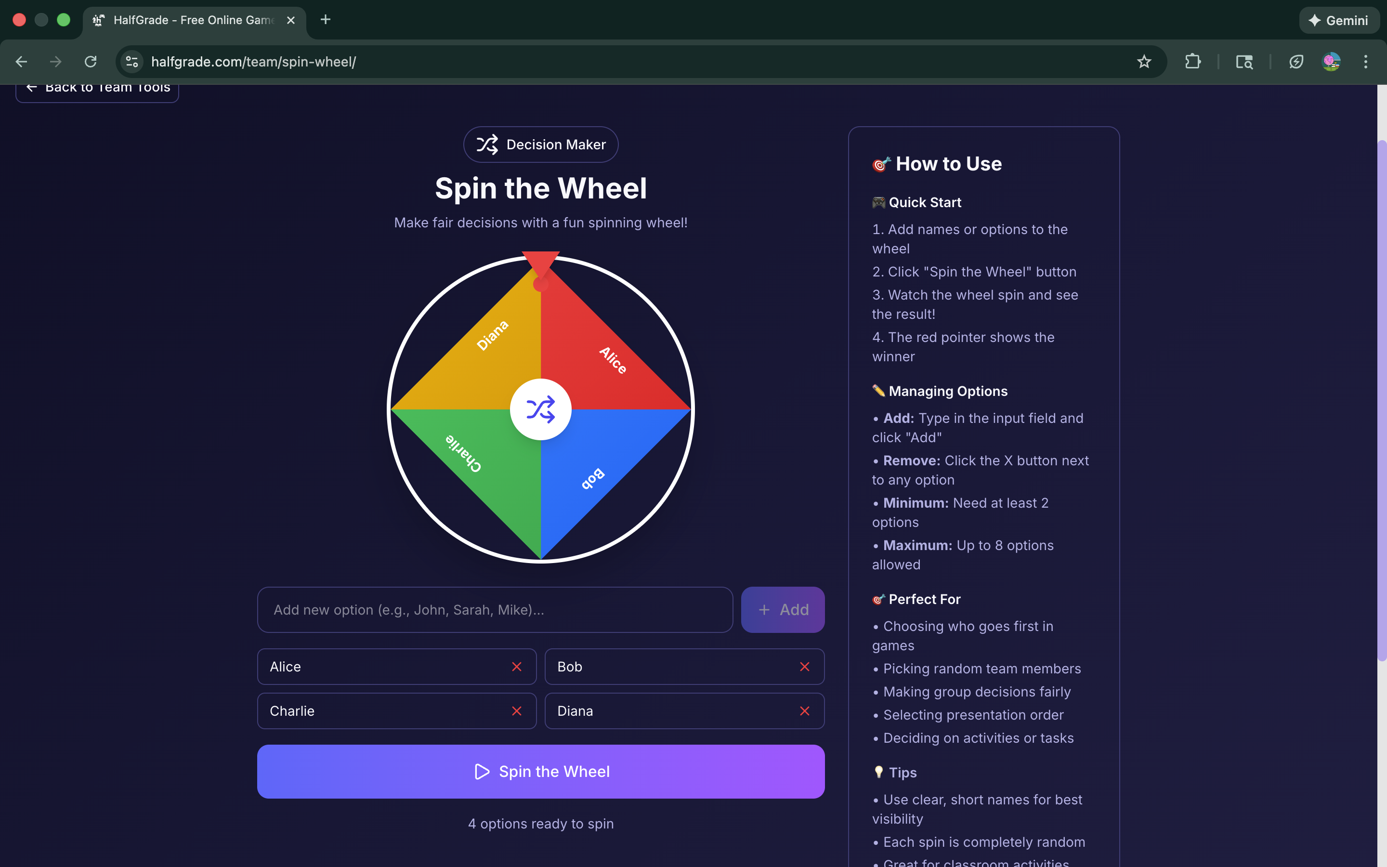Screen dimensions: 1387x867
Task: Click the browser profile avatar
Action: pyautogui.click(x=1333, y=61)
